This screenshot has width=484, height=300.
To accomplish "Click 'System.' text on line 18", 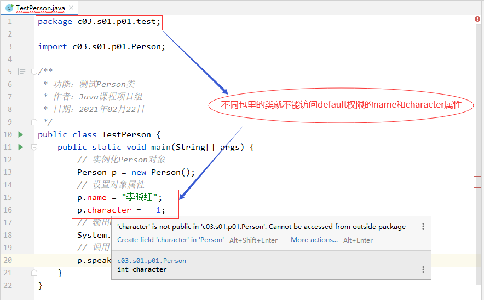I will 94,236.
